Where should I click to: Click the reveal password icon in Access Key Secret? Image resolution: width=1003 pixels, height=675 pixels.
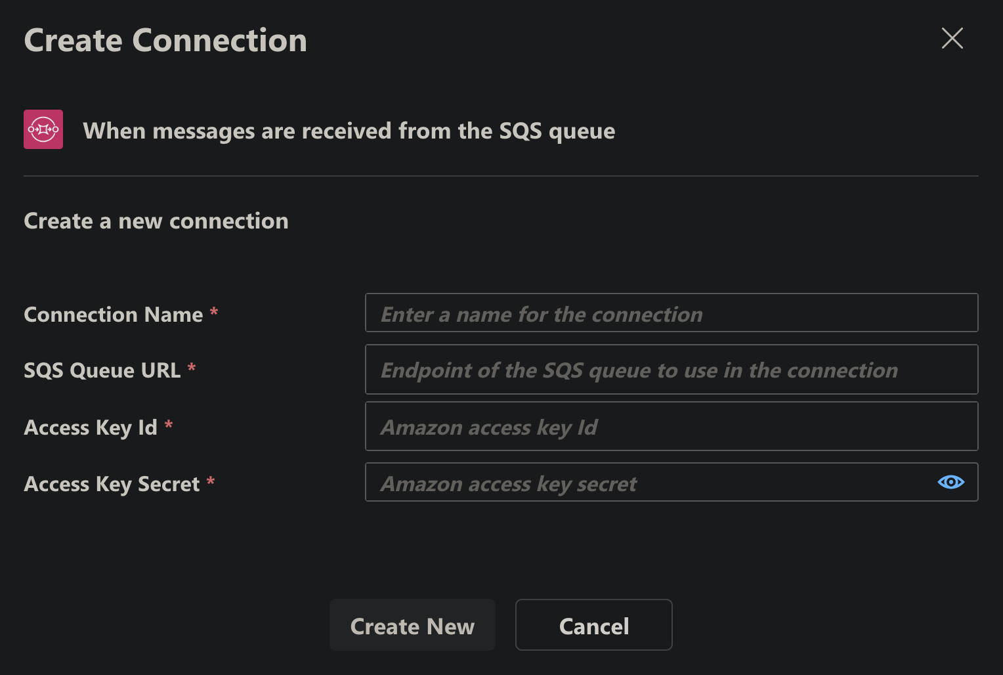(950, 482)
